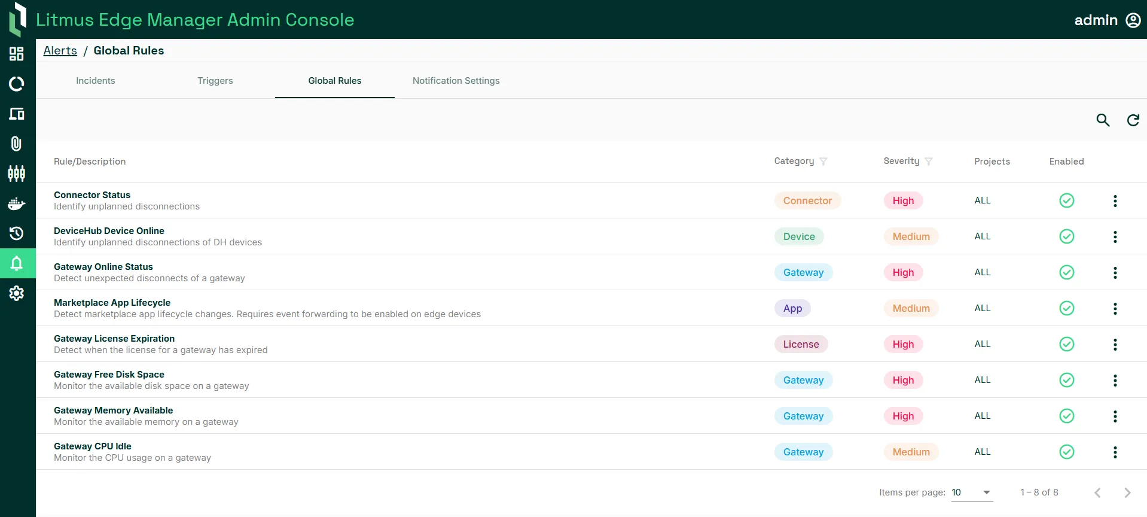Open more options for Connector Status rule
This screenshot has height=517, width=1147.
[x=1115, y=201]
